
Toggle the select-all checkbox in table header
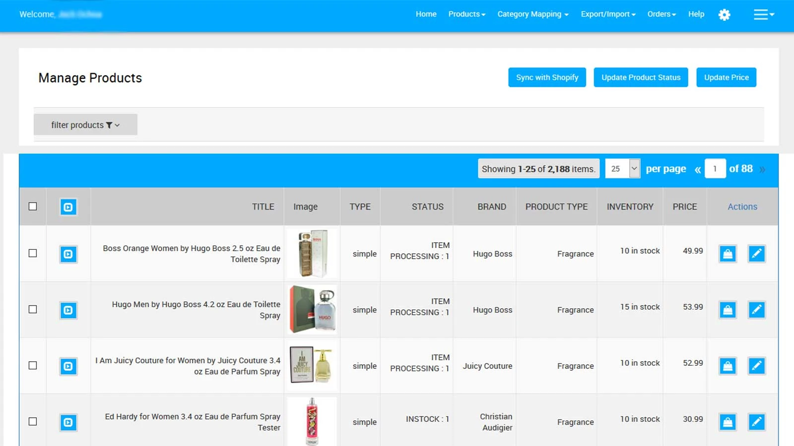33,206
